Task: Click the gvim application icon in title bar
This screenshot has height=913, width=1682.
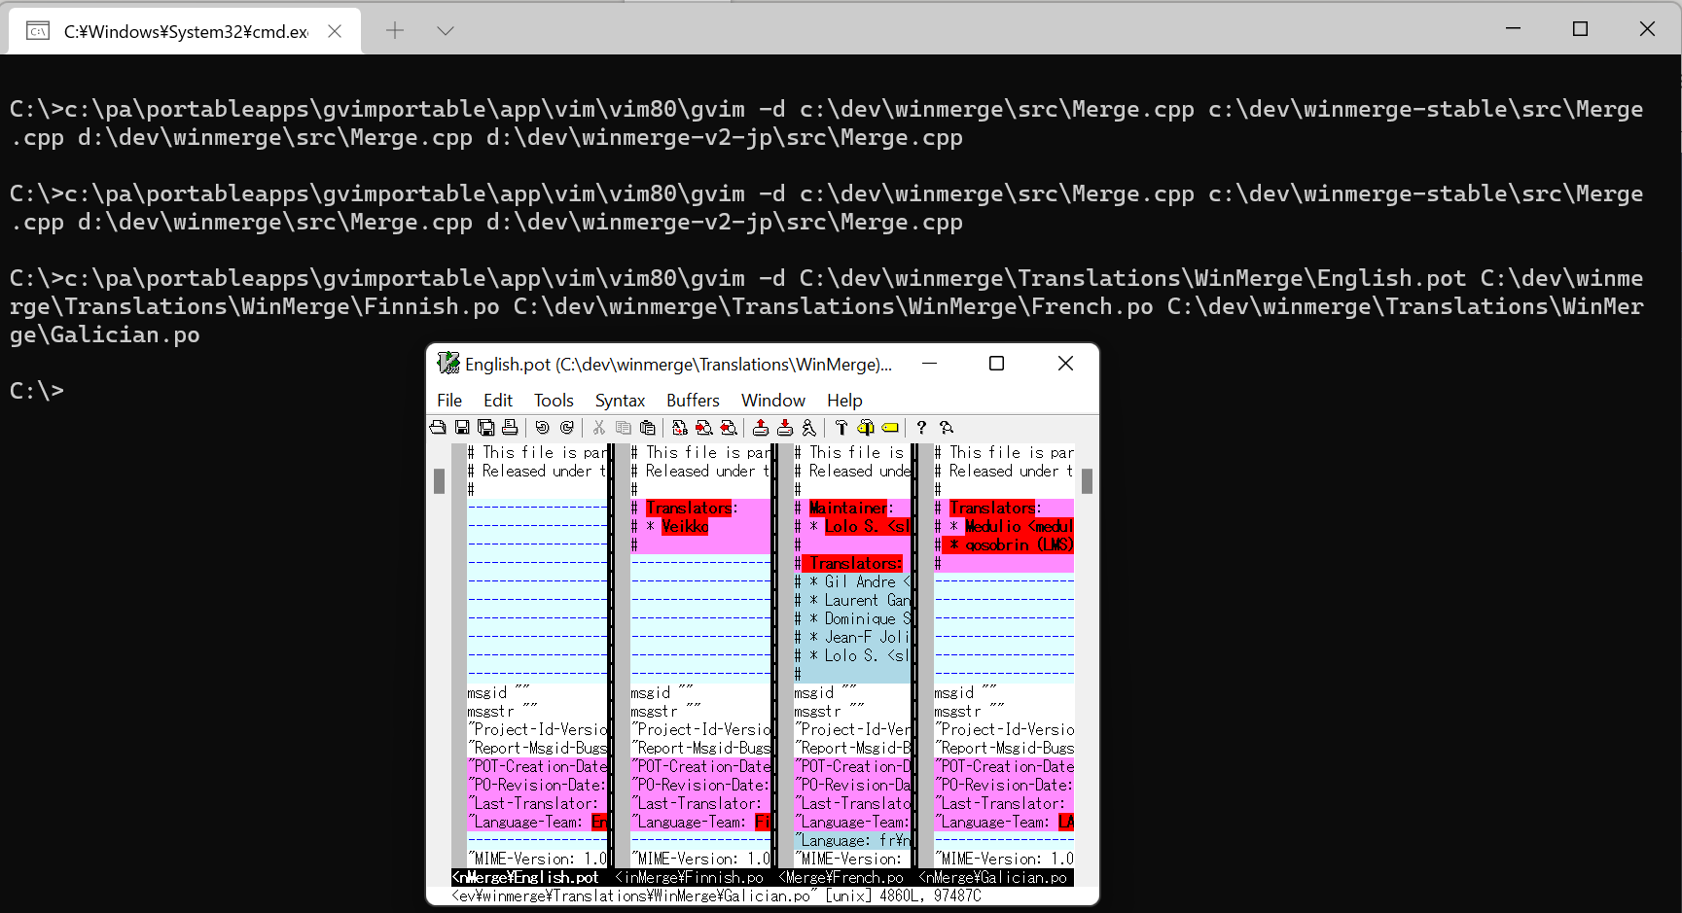Action: pyautogui.click(x=447, y=364)
